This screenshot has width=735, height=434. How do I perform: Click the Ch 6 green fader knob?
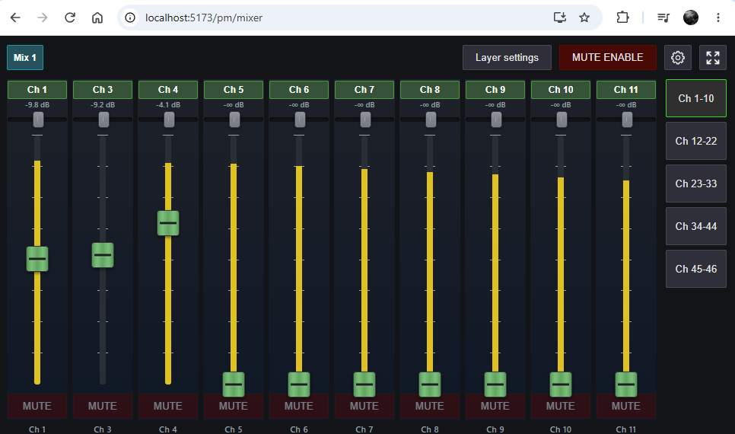pyautogui.click(x=298, y=385)
